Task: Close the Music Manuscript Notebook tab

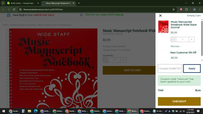Action: tap(73, 3)
